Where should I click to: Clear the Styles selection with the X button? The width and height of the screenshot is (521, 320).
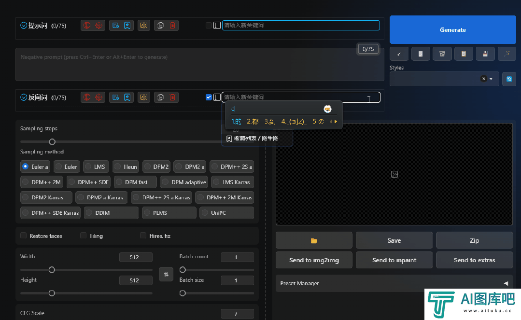(484, 79)
